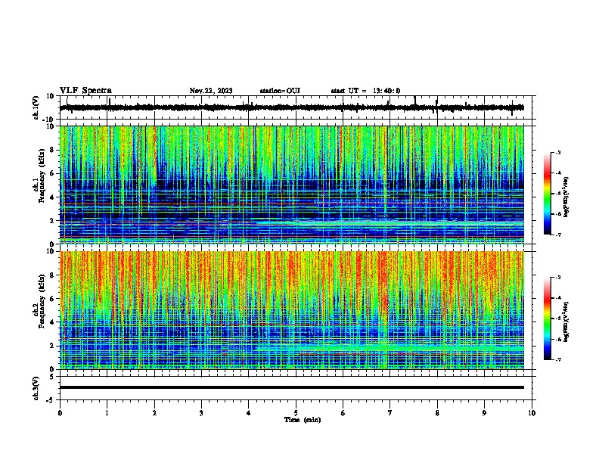Click time axis tick label "9"
599x463 pixels.
pyautogui.click(x=484, y=413)
